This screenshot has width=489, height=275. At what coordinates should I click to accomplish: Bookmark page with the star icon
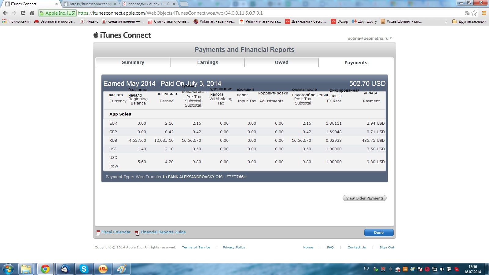(474, 13)
